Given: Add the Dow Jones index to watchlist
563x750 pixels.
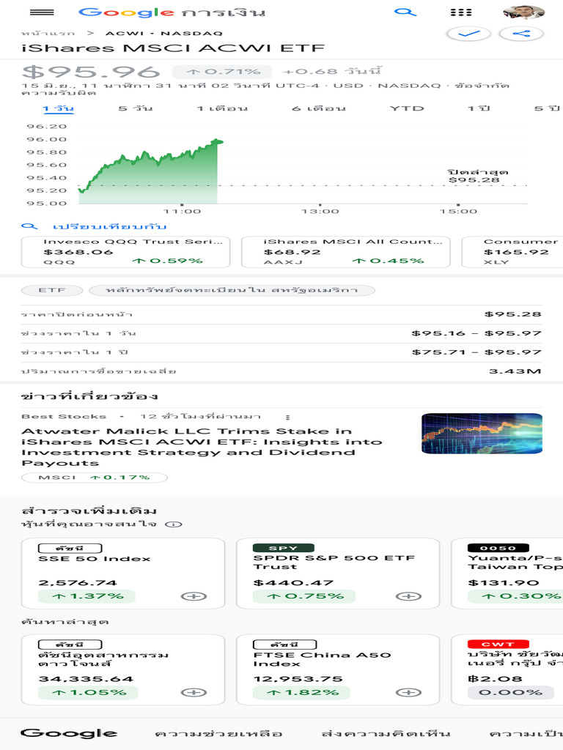Looking at the screenshot, I should [x=194, y=693].
